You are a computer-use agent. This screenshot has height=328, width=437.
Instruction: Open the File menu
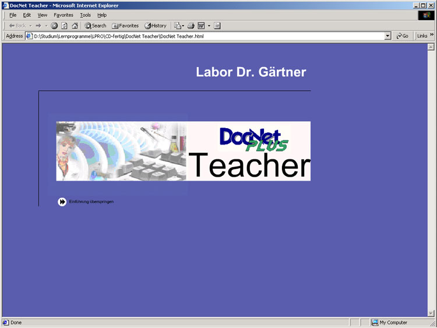[12, 15]
